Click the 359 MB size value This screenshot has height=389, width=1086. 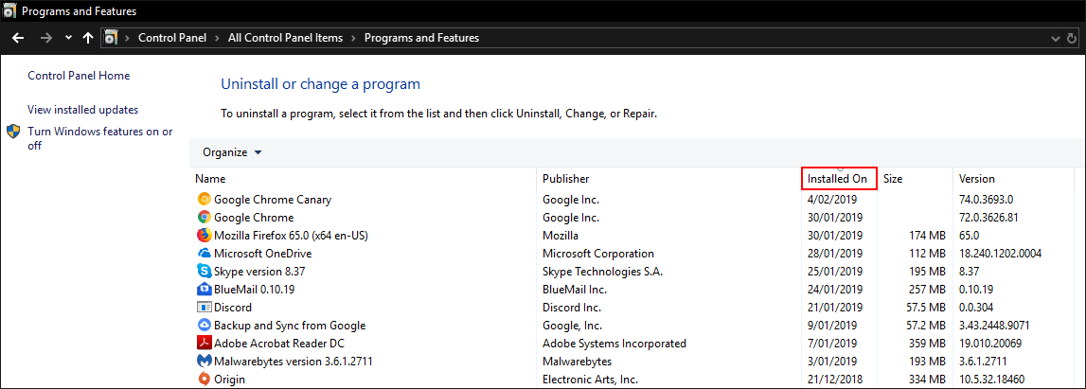(925, 344)
